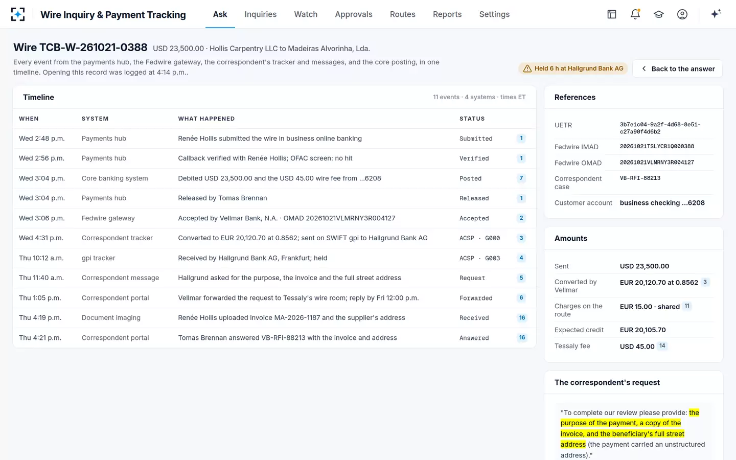Open source 14 beside Tessaly fee
The height and width of the screenshot is (460, 736).
pos(662,346)
